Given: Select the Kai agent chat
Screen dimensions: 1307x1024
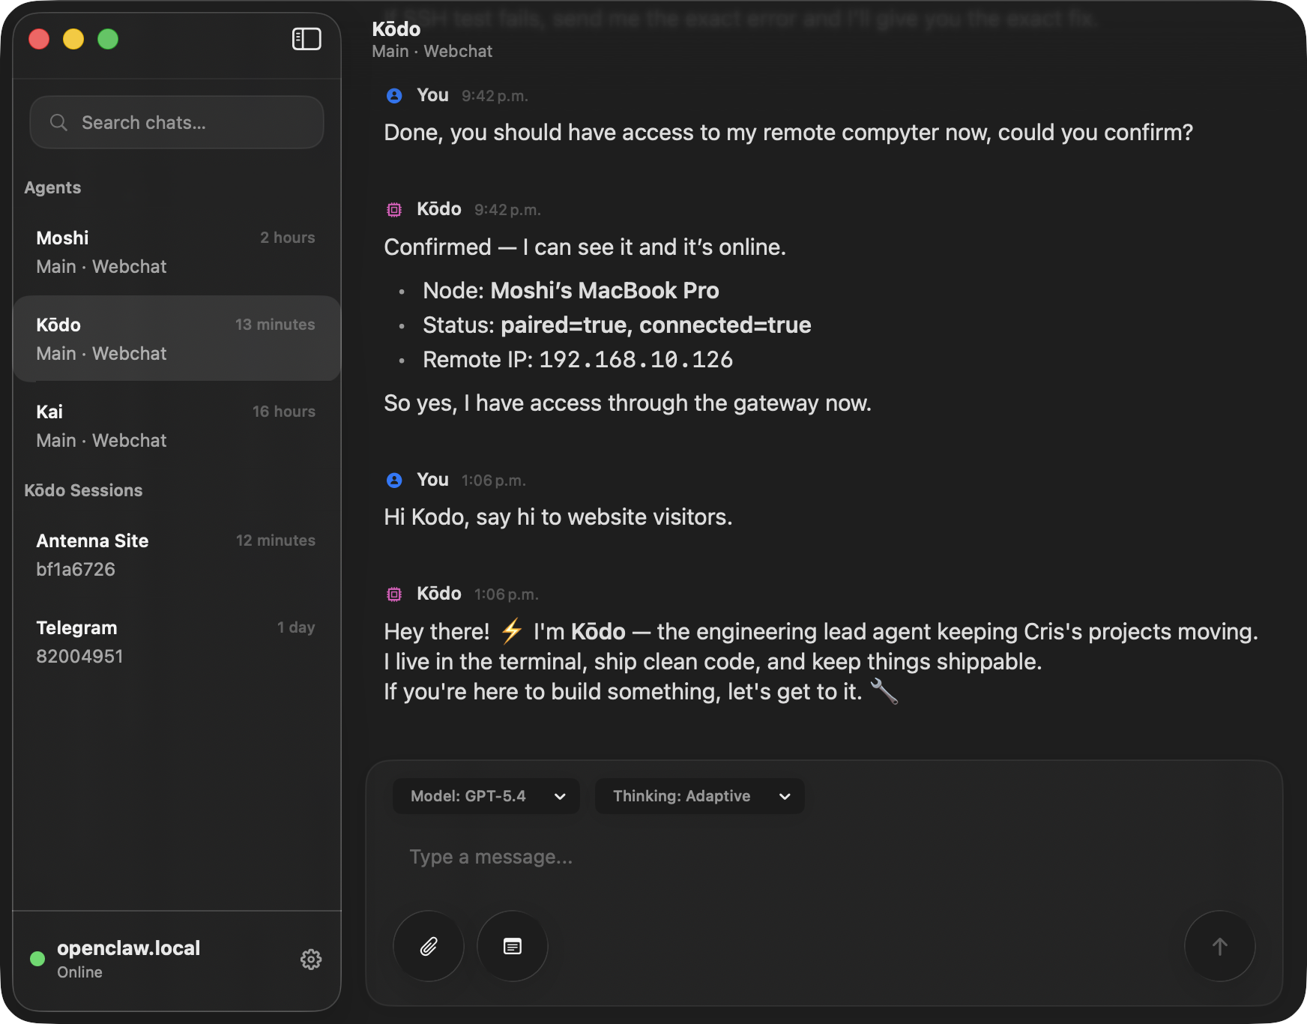Looking at the screenshot, I should tap(176, 425).
